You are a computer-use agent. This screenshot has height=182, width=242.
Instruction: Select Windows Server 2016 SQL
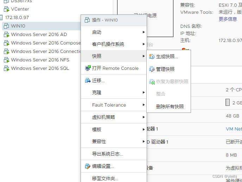(40, 68)
